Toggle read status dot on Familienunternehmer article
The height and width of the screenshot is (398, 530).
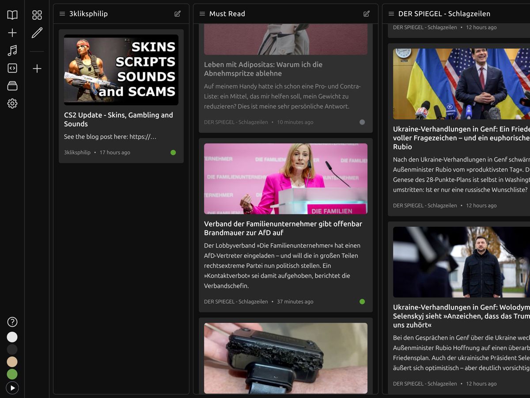pos(362,302)
